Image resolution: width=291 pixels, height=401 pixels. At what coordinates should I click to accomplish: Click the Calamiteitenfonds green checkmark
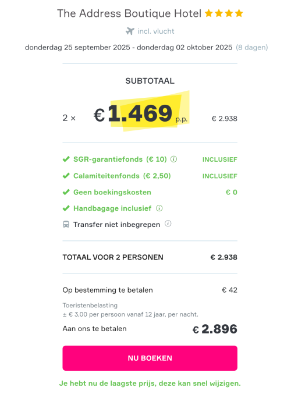point(66,176)
